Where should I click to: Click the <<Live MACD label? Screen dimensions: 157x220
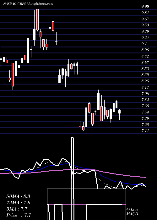click(132, 212)
